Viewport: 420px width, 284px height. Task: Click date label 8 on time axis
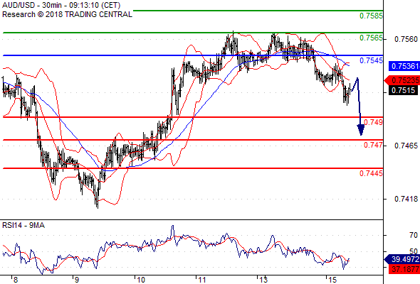pyautogui.click(x=15, y=280)
